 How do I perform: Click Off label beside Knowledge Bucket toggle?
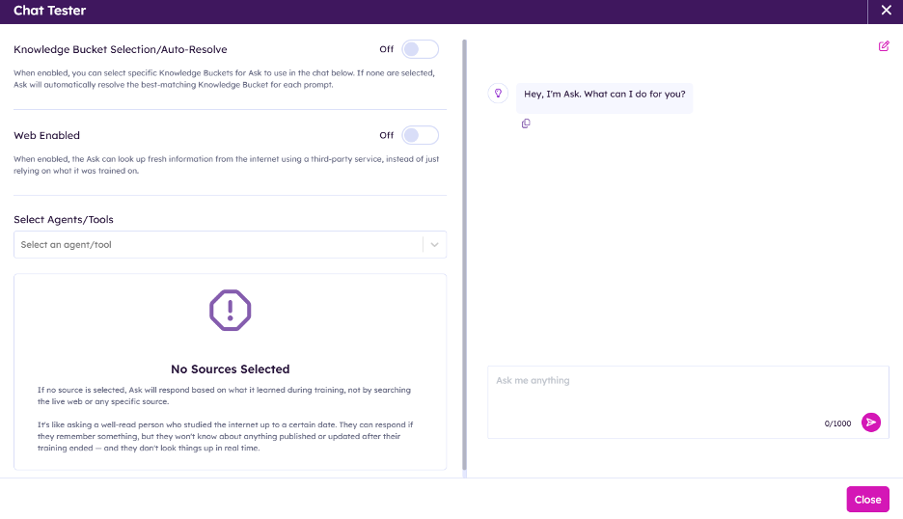click(387, 49)
